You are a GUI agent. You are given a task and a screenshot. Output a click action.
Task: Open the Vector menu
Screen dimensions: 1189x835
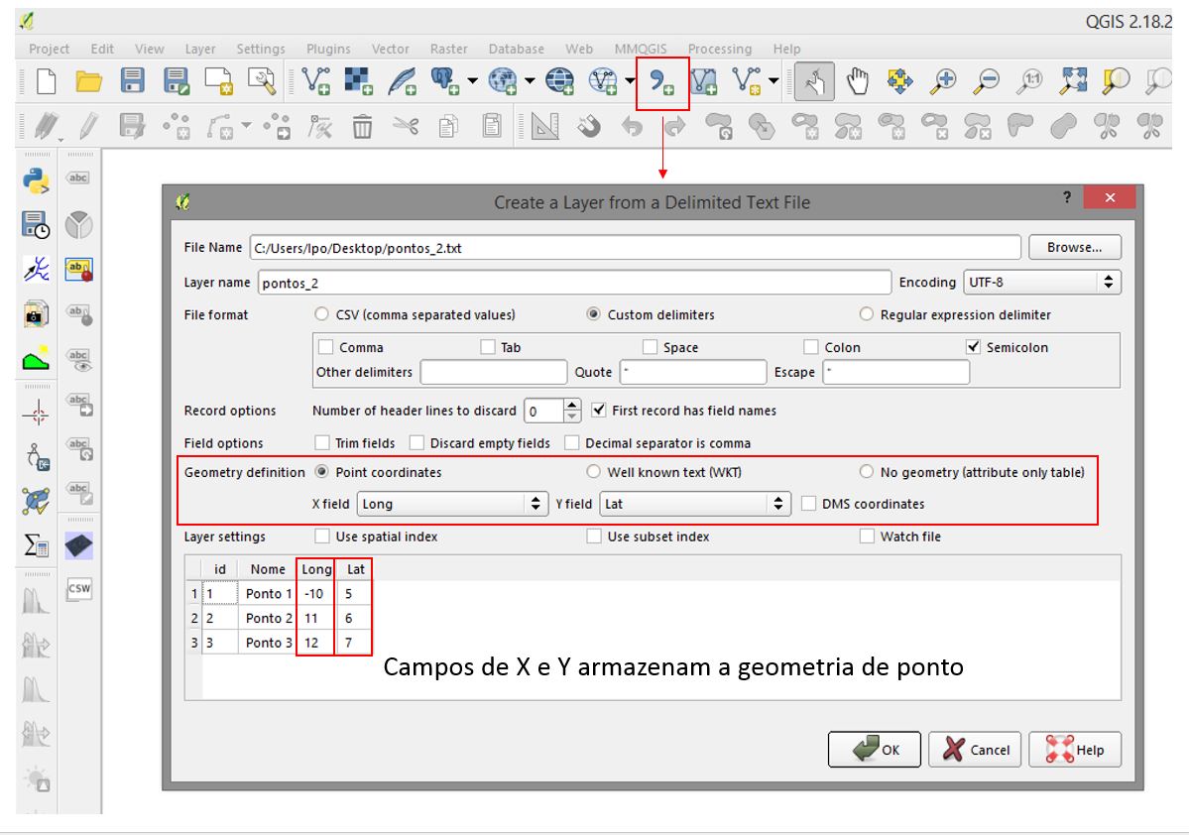[390, 49]
